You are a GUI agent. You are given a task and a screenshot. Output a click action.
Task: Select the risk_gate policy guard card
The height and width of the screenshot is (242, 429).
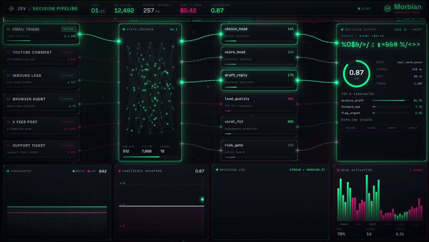pyautogui.click(x=259, y=150)
